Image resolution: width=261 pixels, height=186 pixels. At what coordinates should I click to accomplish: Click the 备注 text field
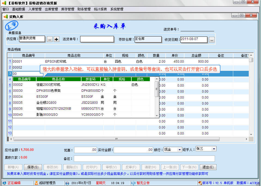[144, 158]
